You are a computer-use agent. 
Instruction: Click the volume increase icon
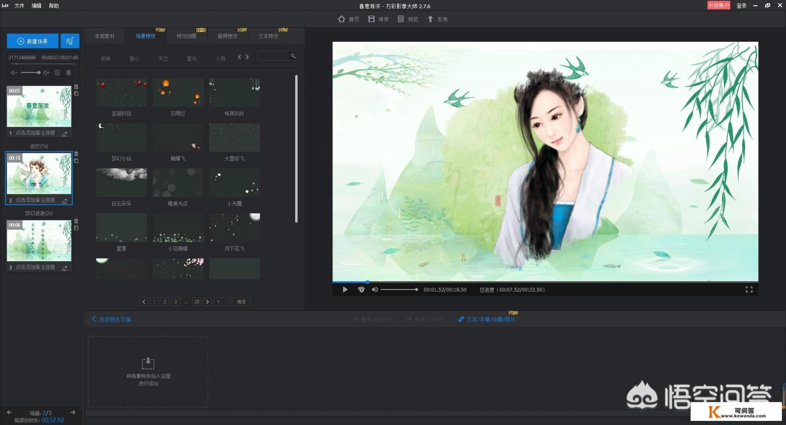[x=46, y=73]
